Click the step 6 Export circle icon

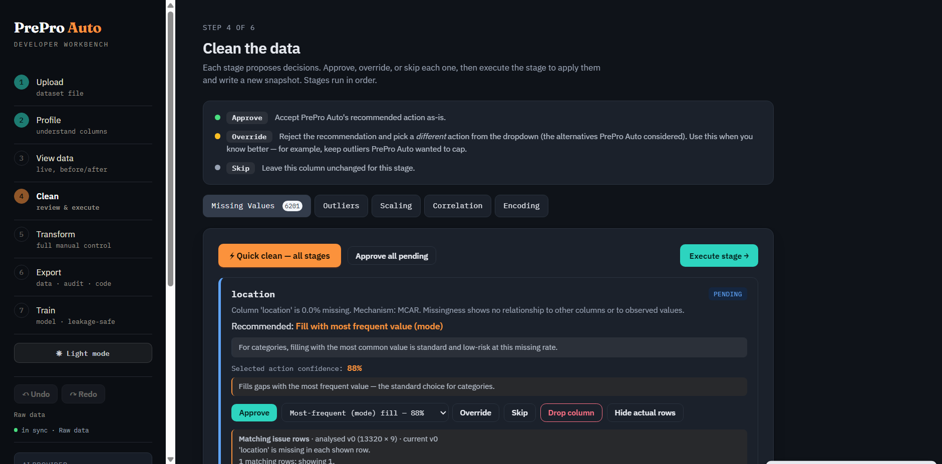point(22,272)
